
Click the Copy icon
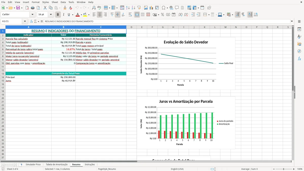pos(51,8)
